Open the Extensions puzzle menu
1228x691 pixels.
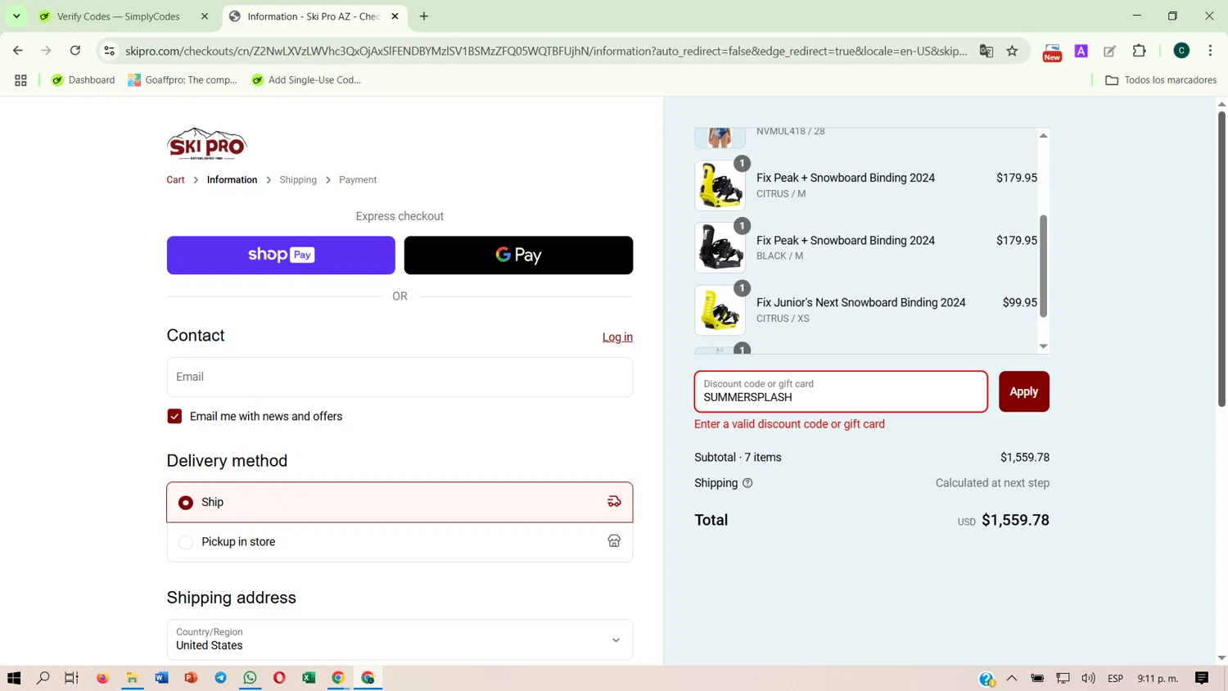tap(1139, 51)
